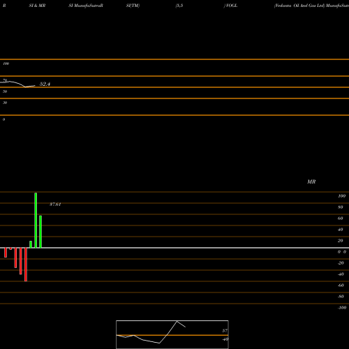Click the SI MunafaSutraR header text
349x349 pixels.
coord(86,6)
